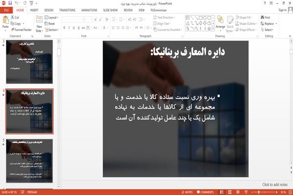Viewport: 293px width, 195px height.
Task: Open the Arrange objects menu
Action: 221,23
